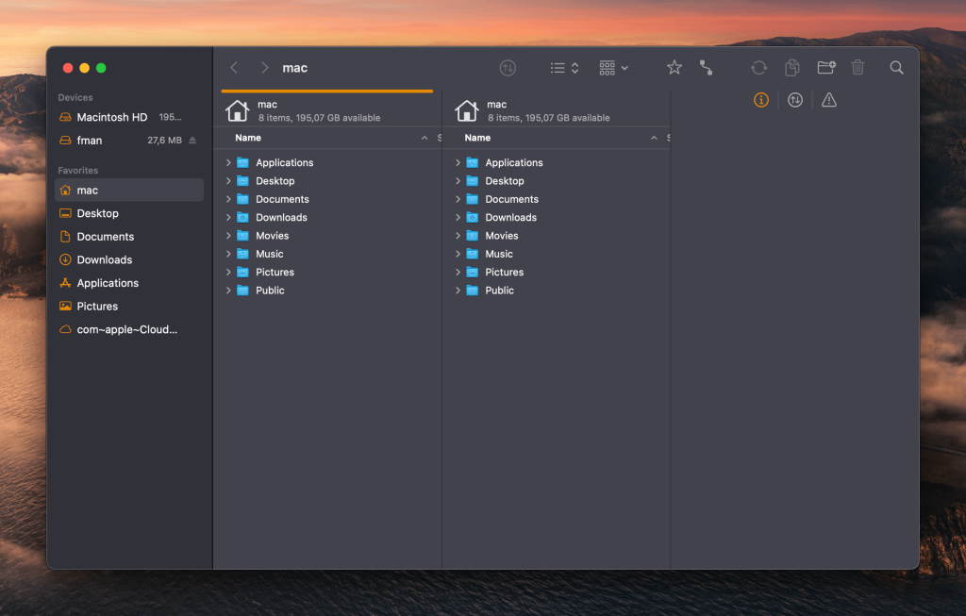Viewport: 966px width, 616px height.
Task: Expand the Documents folder in left pane
Action: point(228,199)
